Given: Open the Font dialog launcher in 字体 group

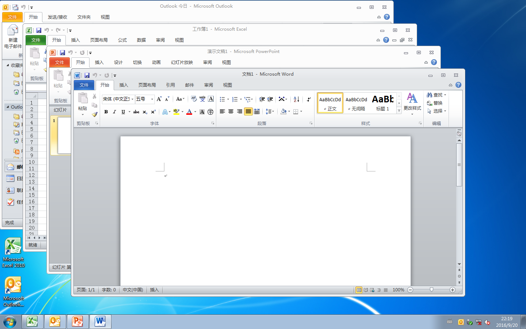Looking at the screenshot, I should coord(213,124).
